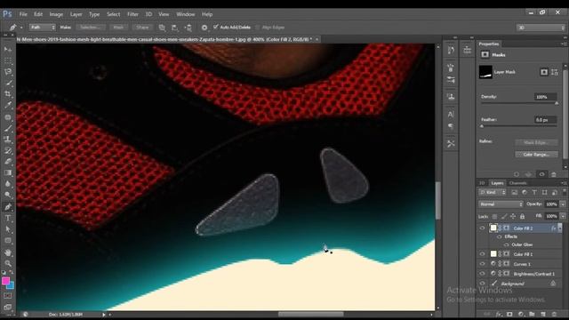Open the layer blend mode Normal dropdown
The image size is (569, 320).
[x=501, y=204]
